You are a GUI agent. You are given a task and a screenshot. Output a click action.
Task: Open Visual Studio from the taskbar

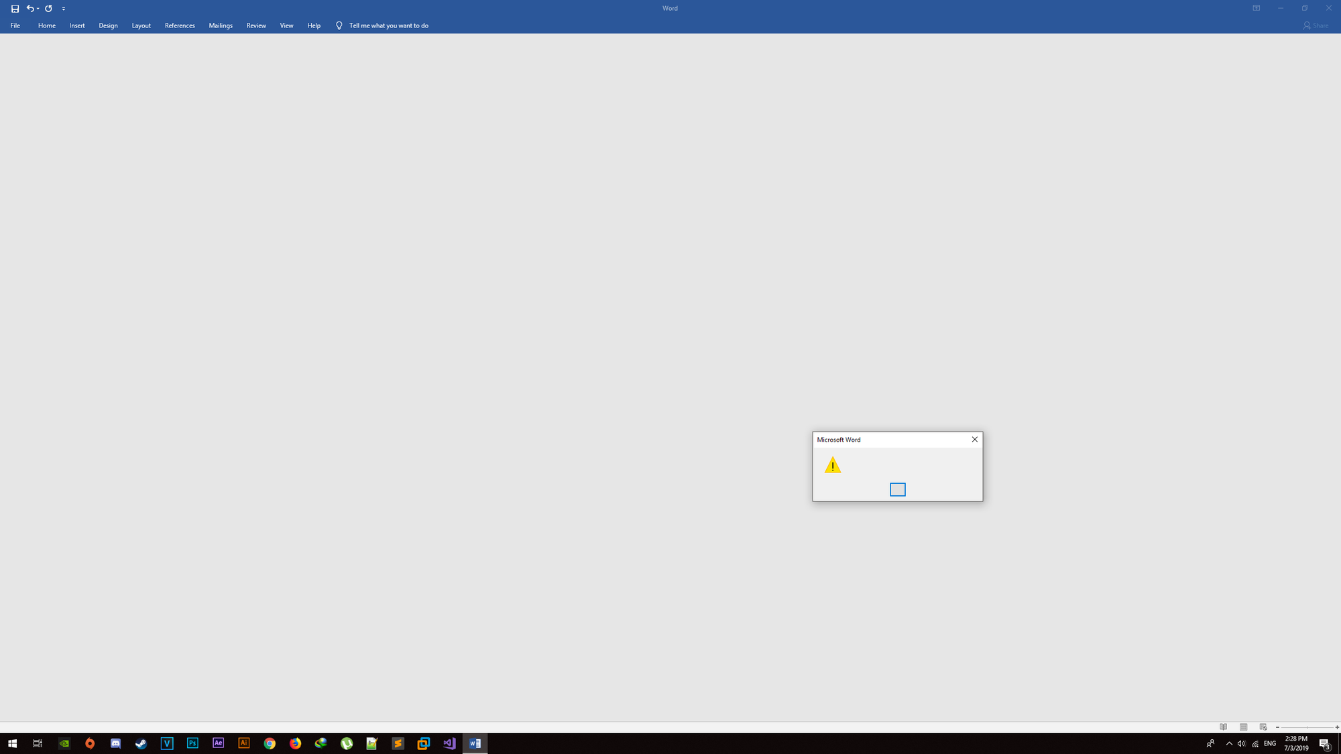coord(449,743)
